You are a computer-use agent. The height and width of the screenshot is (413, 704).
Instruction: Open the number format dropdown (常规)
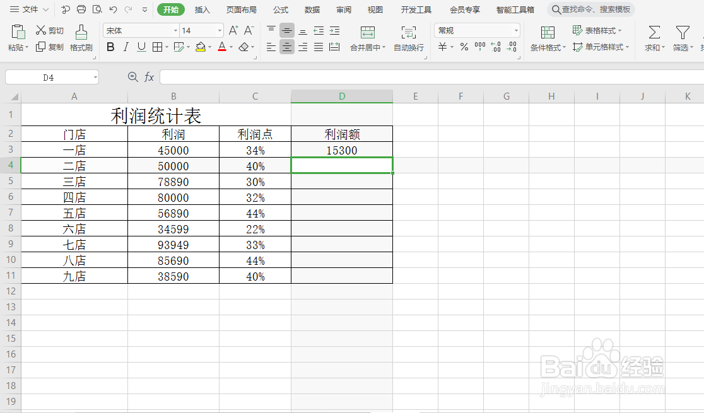click(516, 30)
